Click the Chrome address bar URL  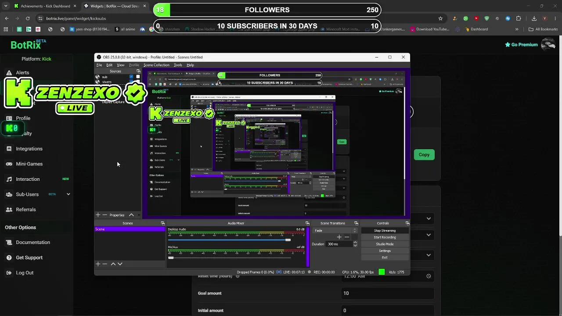point(76,18)
